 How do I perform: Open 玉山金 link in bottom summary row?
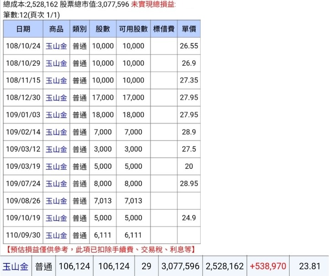tap(16, 266)
